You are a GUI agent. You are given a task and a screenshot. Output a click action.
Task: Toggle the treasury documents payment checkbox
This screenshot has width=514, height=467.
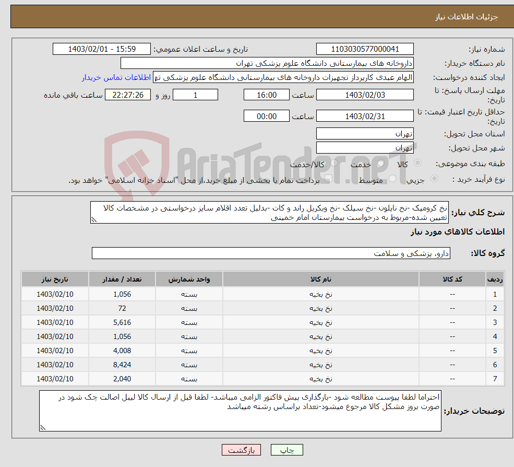pyautogui.click(x=328, y=179)
